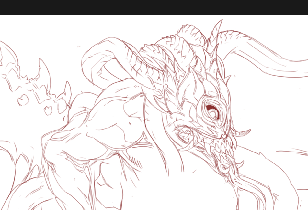Click the dark bar above the canvas
Screen dimensions: 308x210
[154, 7]
